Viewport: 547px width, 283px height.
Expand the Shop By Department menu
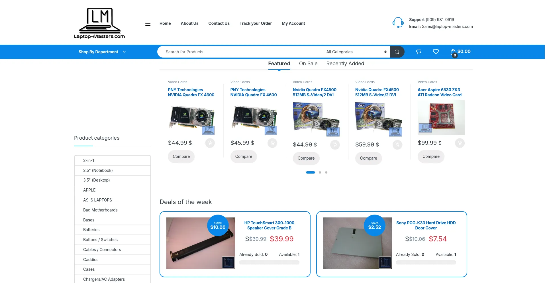(x=102, y=52)
